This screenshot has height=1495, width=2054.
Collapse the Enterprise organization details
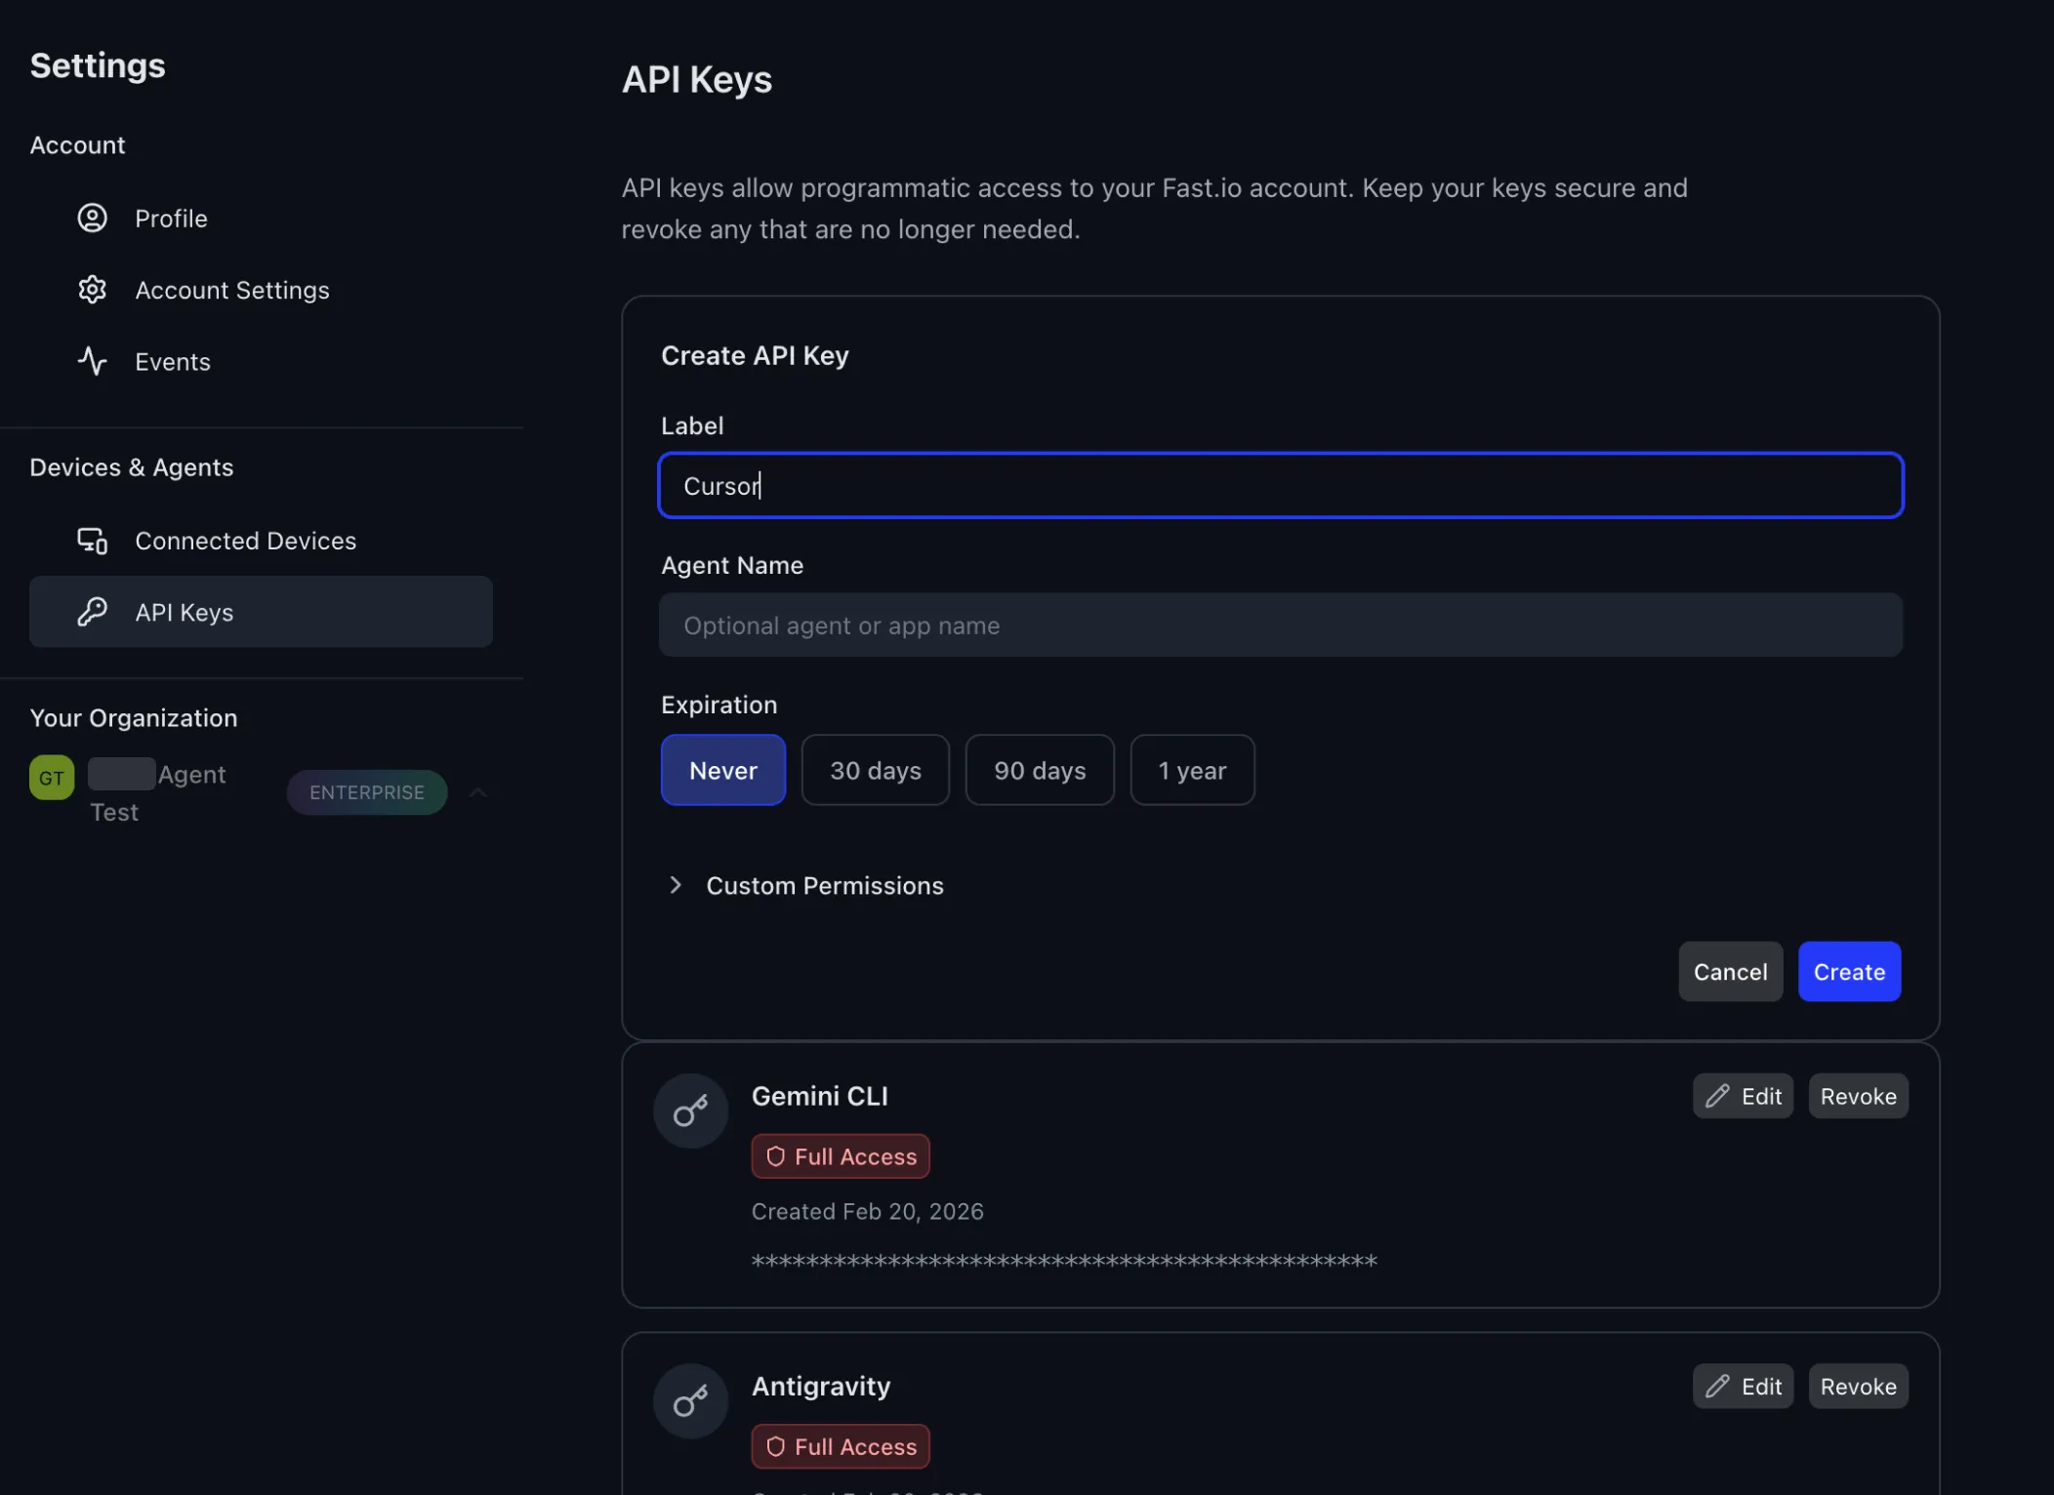pos(478,791)
